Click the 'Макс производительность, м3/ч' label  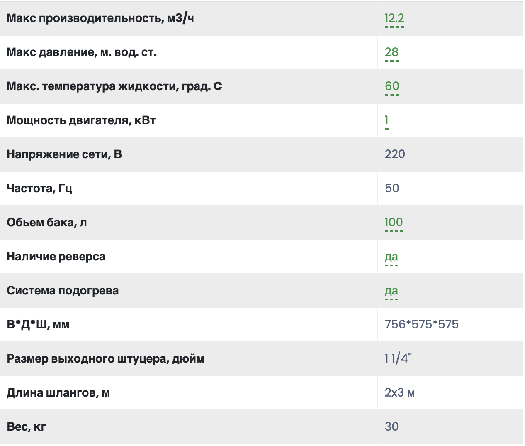click(100, 18)
